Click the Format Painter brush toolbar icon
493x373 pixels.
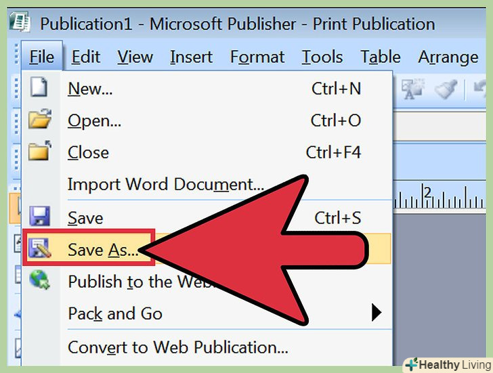click(x=446, y=89)
